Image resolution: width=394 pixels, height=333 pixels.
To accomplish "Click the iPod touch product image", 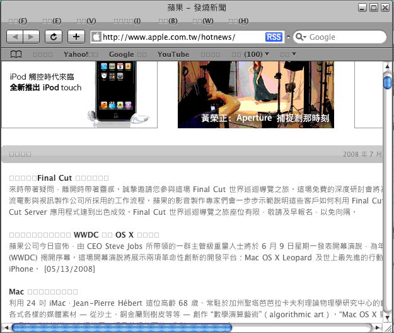I will (116, 93).
